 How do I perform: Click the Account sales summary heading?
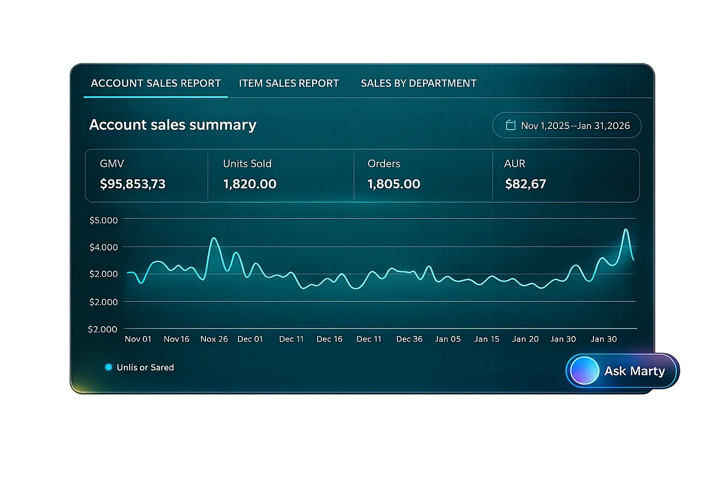pos(173,125)
